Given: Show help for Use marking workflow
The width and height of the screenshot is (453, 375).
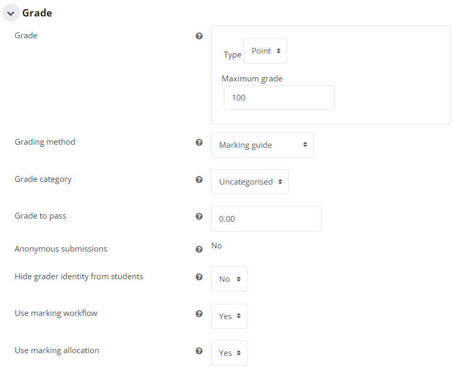Looking at the screenshot, I should pyautogui.click(x=199, y=314).
